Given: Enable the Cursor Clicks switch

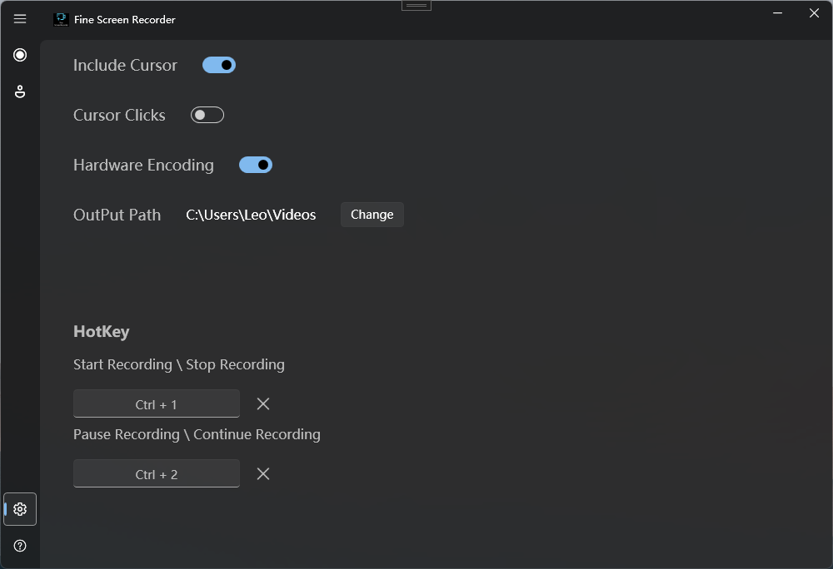Looking at the screenshot, I should pos(207,115).
